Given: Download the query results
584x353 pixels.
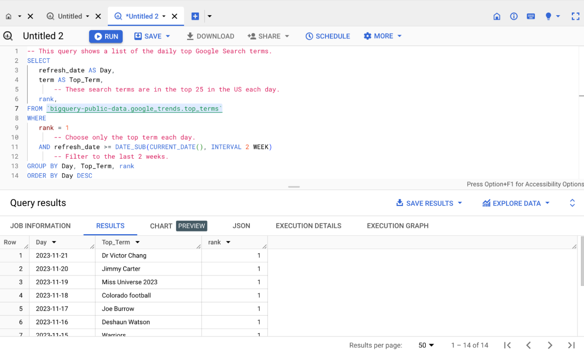Looking at the screenshot, I should click(210, 36).
